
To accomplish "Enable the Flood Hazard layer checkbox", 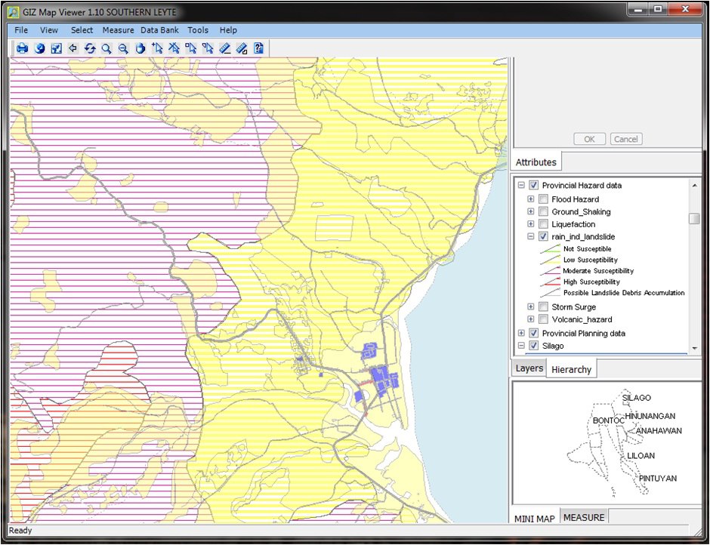I will (x=543, y=199).
